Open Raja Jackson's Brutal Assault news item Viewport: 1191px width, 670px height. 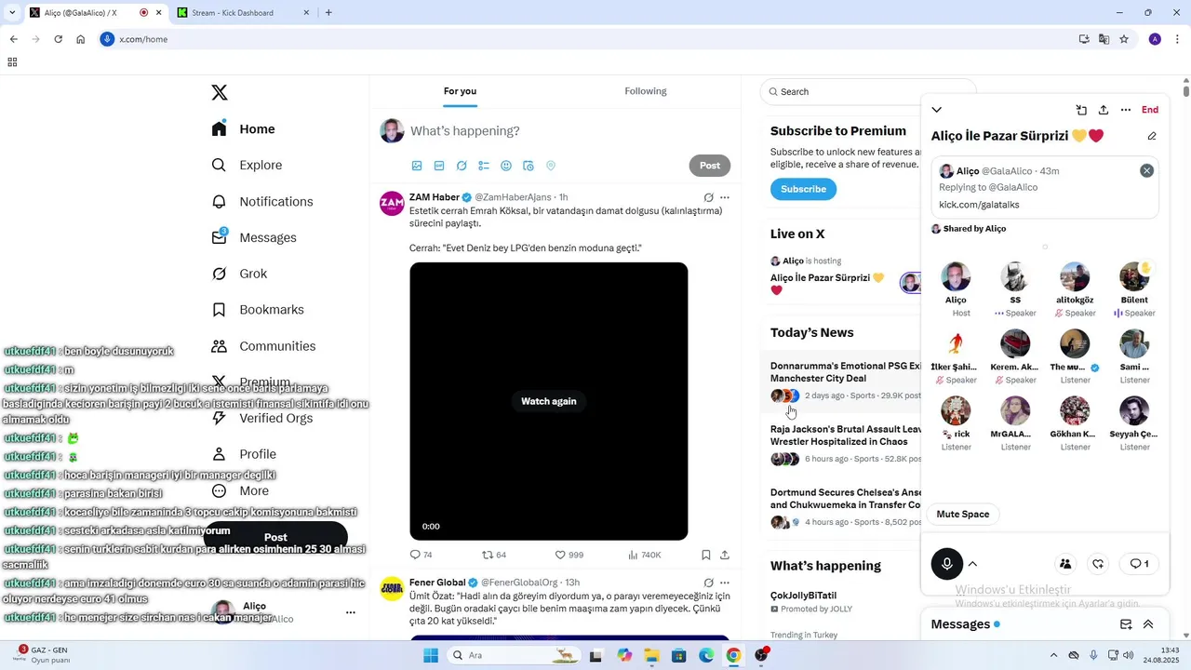point(845,444)
